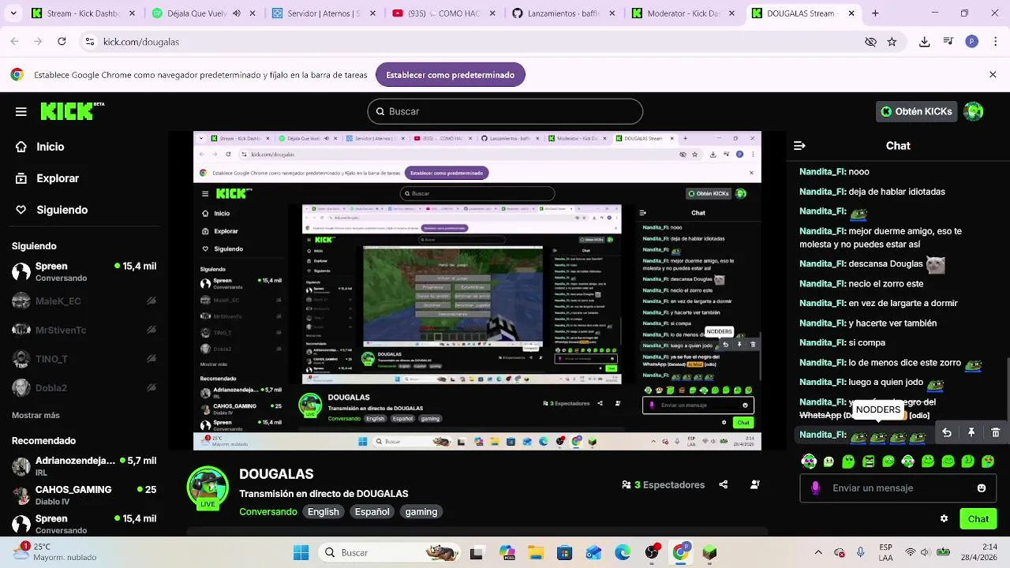This screenshot has width=1010, height=568.
Task: Reply to the hovered chat message
Action: tap(947, 432)
